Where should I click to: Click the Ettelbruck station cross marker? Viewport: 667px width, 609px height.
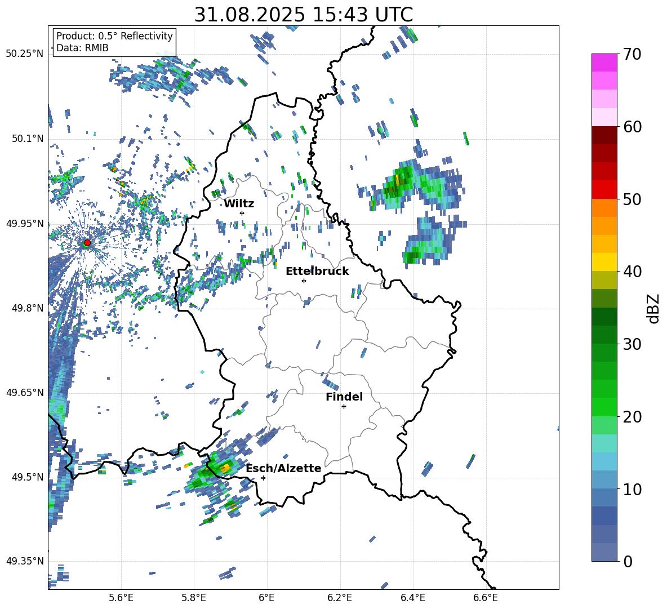click(x=304, y=281)
